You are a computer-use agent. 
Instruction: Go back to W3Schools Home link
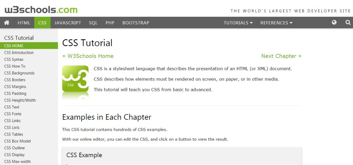(88, 56)
